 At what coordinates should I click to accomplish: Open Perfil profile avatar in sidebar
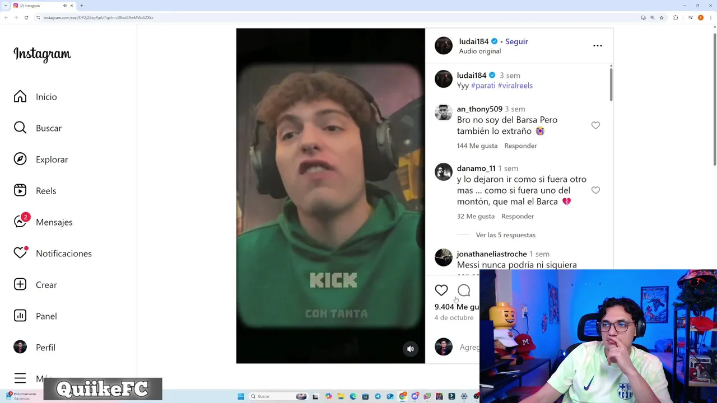[20, 348]
